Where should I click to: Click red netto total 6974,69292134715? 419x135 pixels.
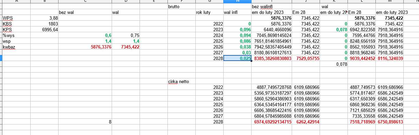(272, 122)
